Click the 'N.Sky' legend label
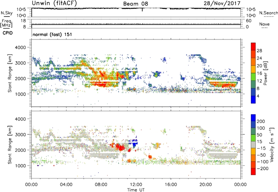Screen dimensions: 278x192 pos(7,13)
